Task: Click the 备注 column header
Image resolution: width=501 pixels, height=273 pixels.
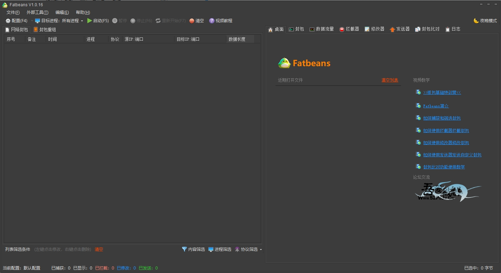Action: [x=35, y=39]
